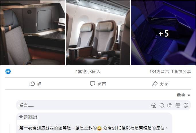Open the avatar sticker picker icon
This screenshot has width=196, height=133.
pyautogui.click(x=154, y=105)
